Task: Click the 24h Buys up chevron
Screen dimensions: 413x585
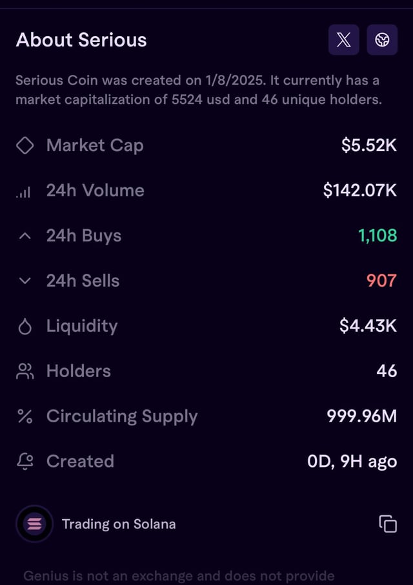Action: 25,236
